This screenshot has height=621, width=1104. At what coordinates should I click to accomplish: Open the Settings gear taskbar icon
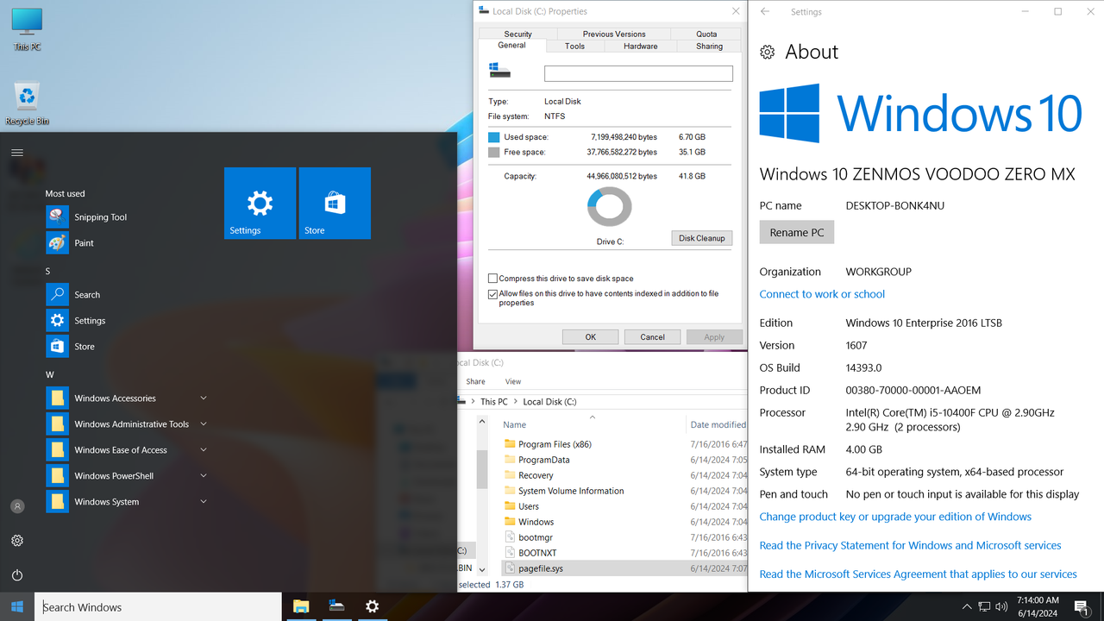coord(372,606)
